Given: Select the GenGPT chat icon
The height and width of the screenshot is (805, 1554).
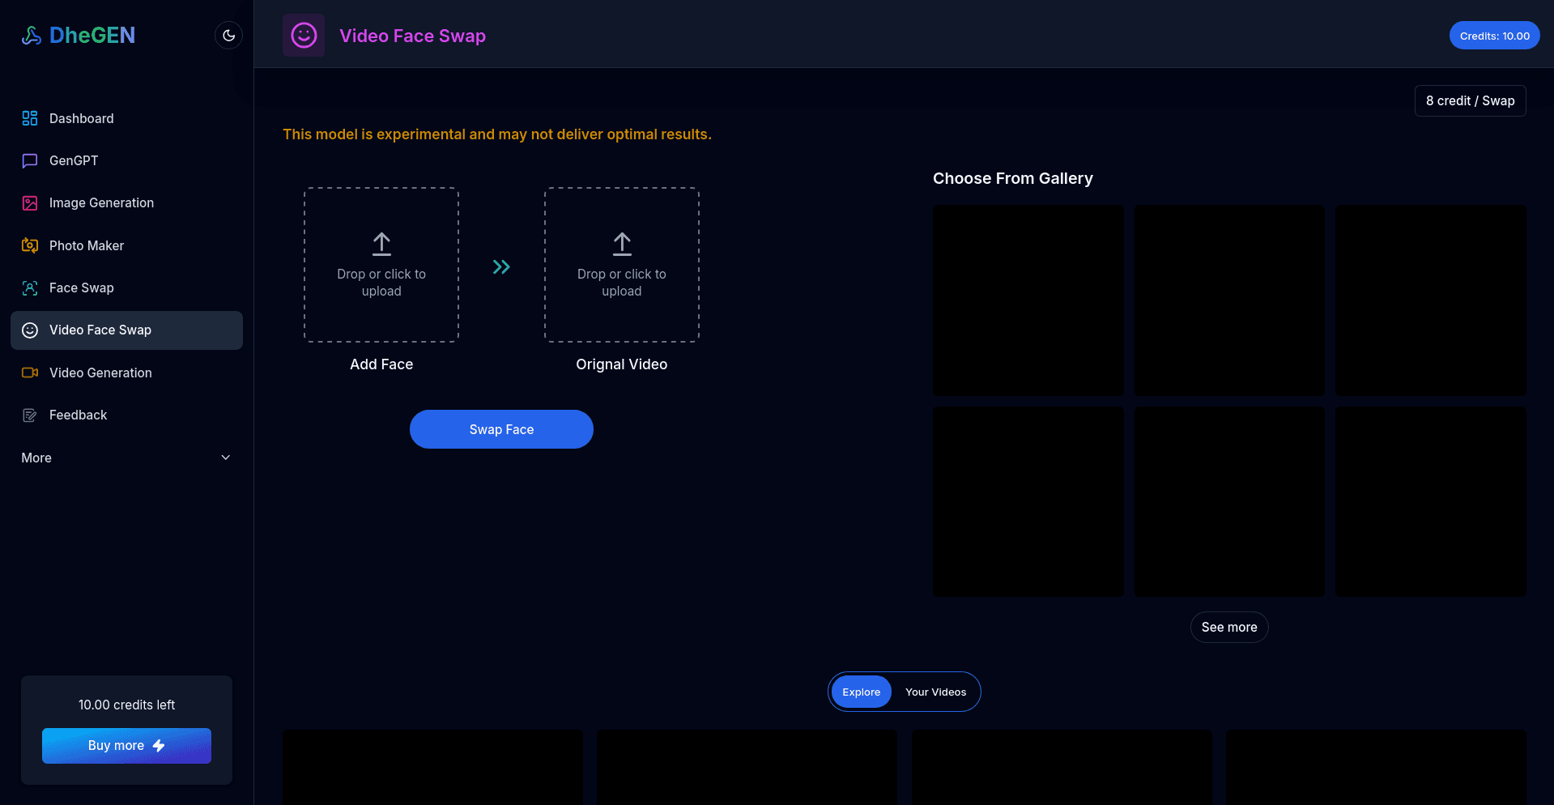Looking at the screenshot, I should (x=30, y=160).
